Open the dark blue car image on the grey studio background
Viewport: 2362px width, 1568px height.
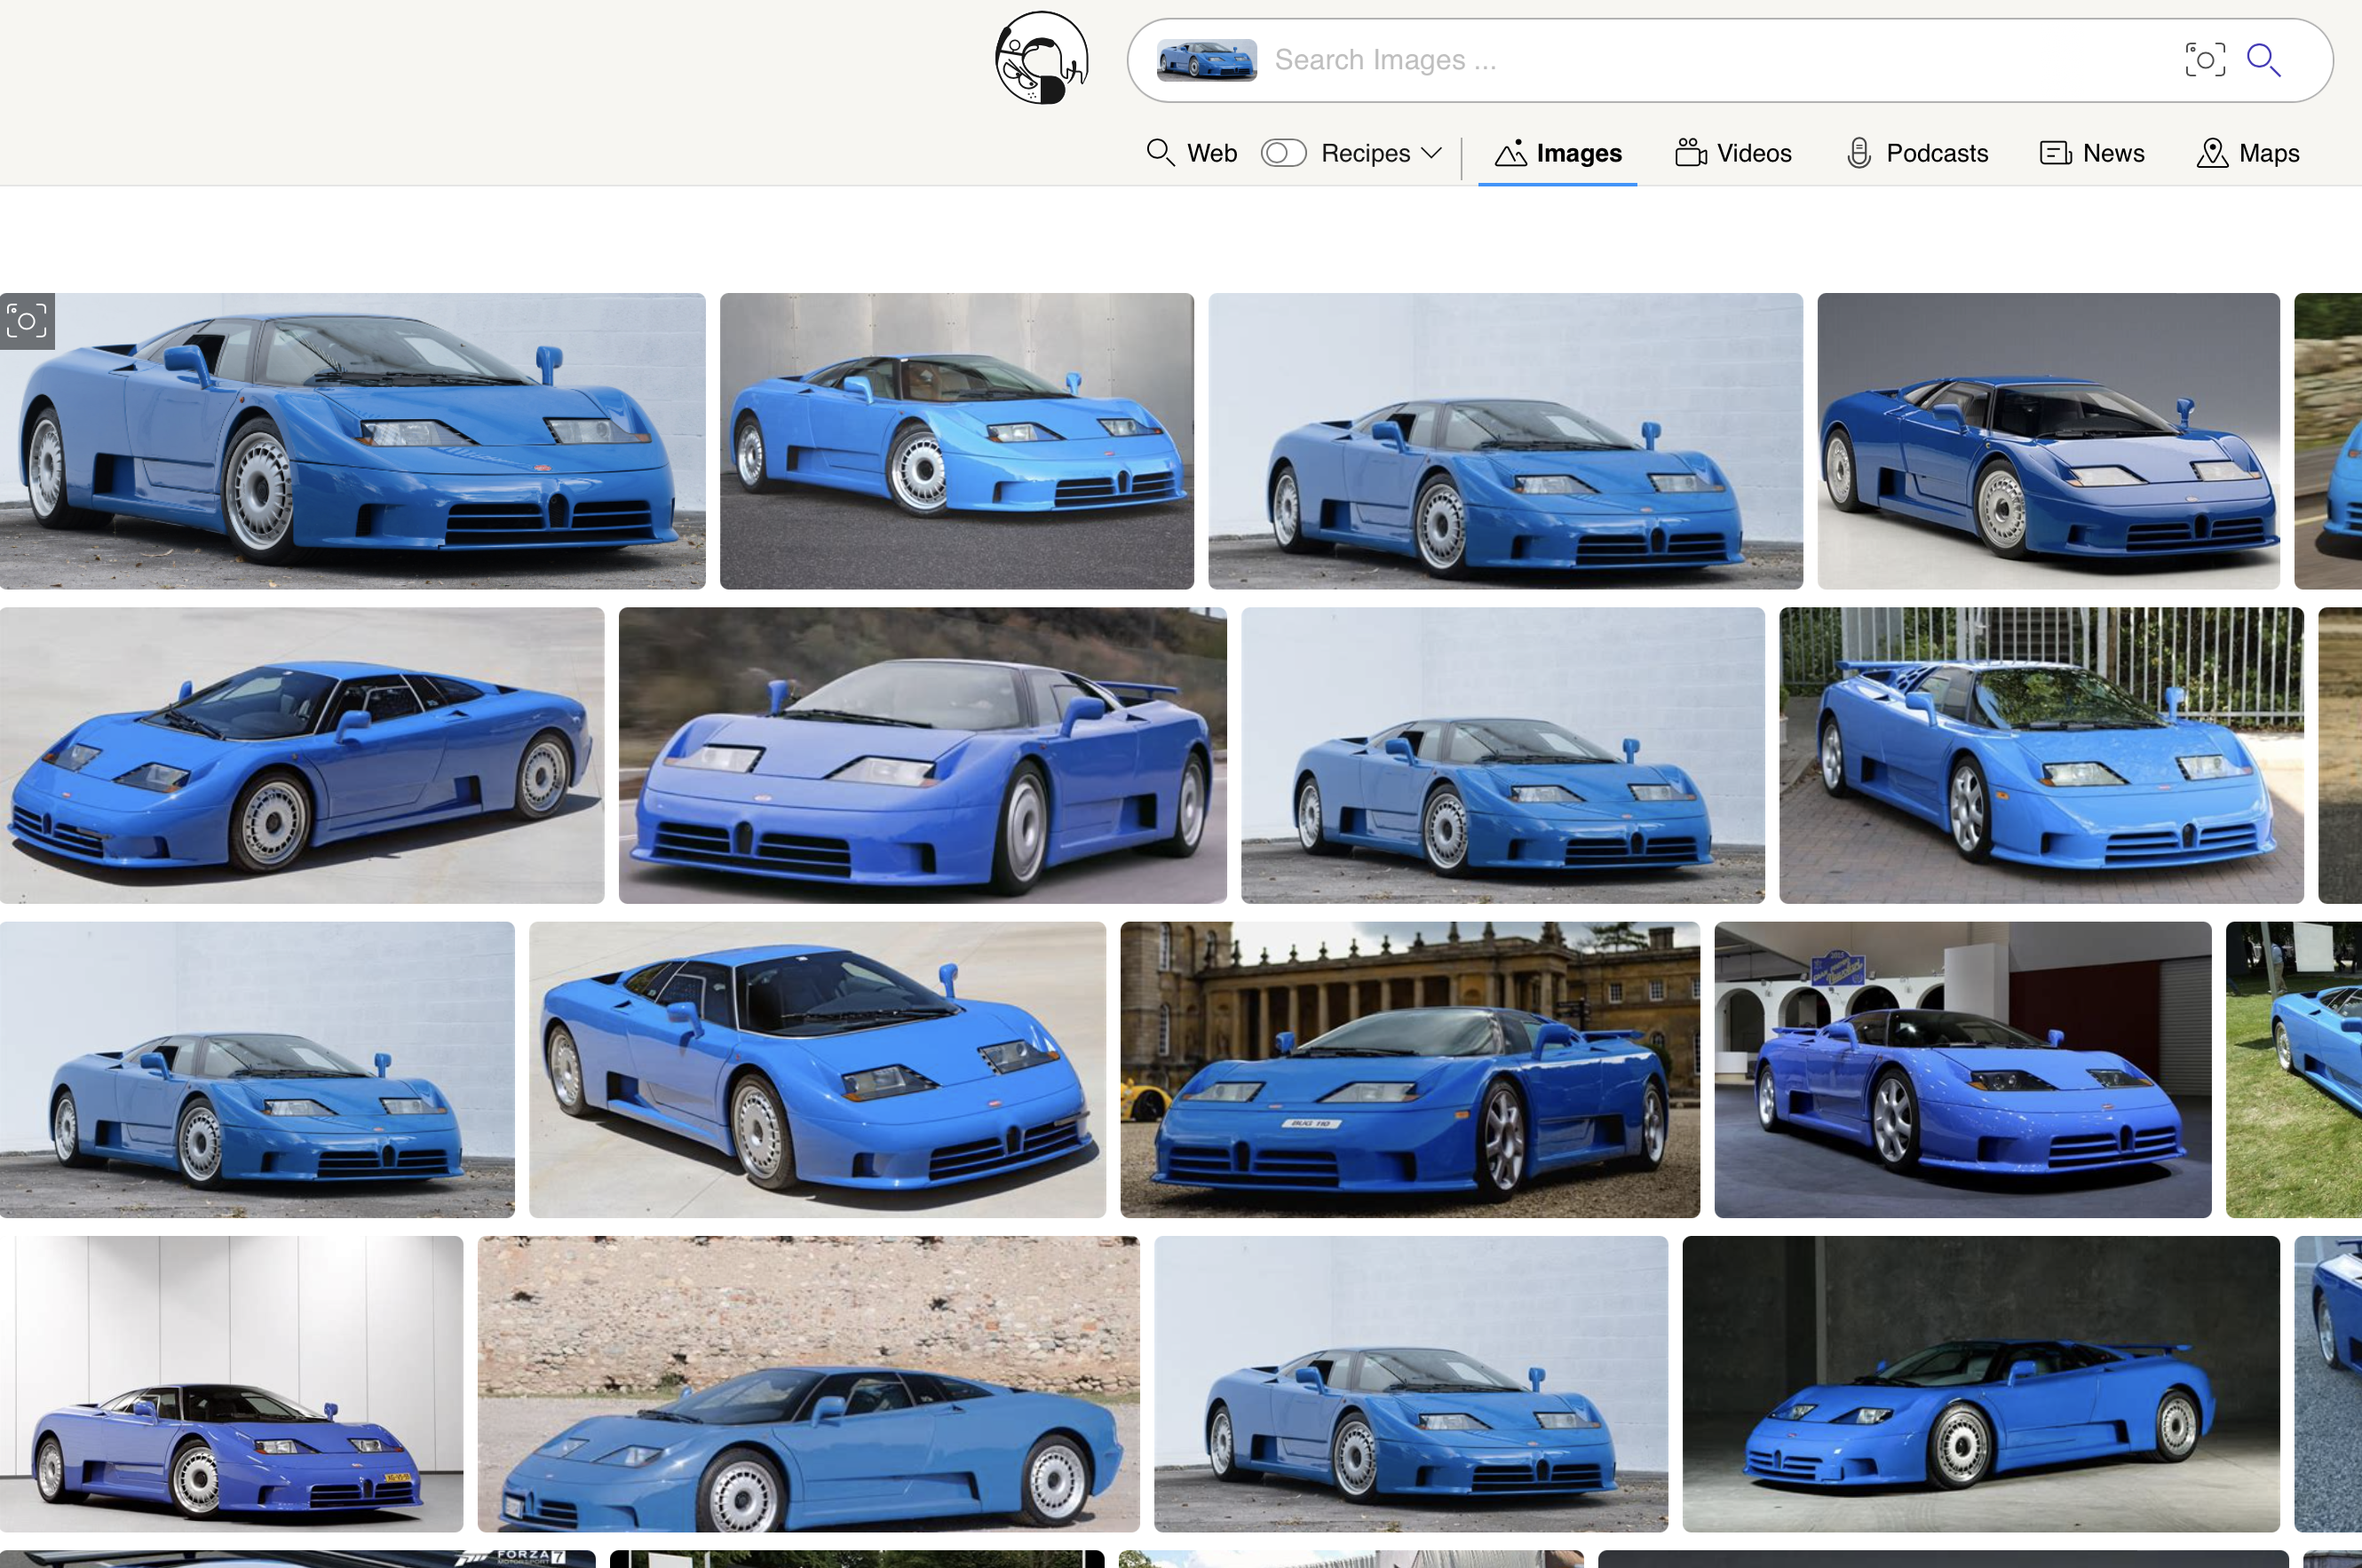[x=2048, y=441]
